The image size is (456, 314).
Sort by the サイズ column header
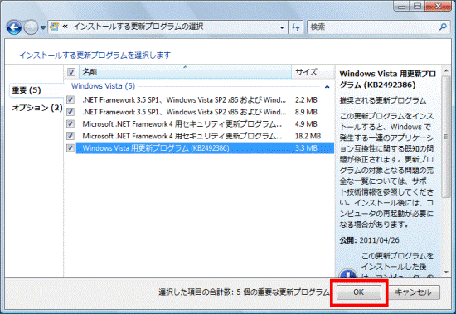pyautogui.click(x=313, y=72)
